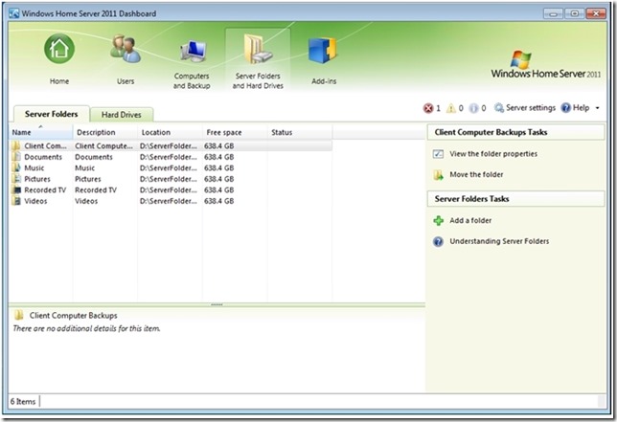Open Understanding Server Folders help link
The image size is (617, 422).
coord(499,241)
